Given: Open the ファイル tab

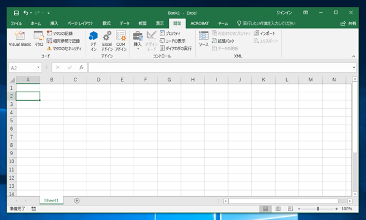Looking at the screenshot, I should click(x=16, y=23).
